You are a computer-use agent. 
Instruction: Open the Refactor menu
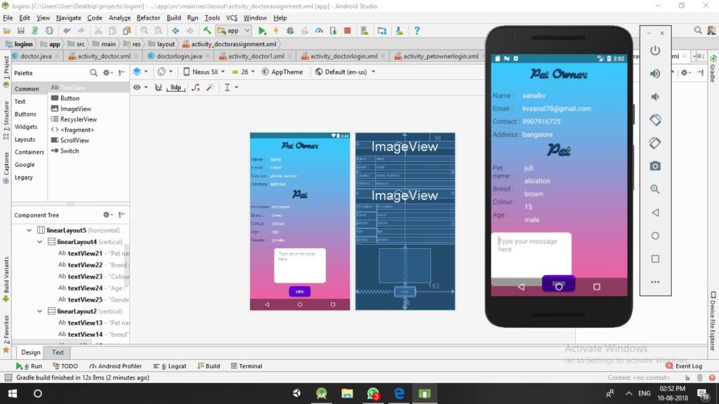point(148,18)
